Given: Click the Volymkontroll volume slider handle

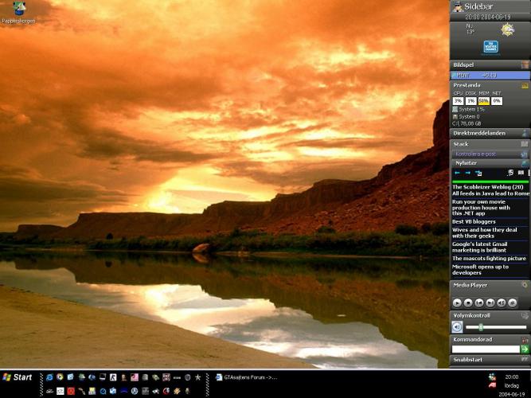Looking at the screenshot, I should point(481,327).
